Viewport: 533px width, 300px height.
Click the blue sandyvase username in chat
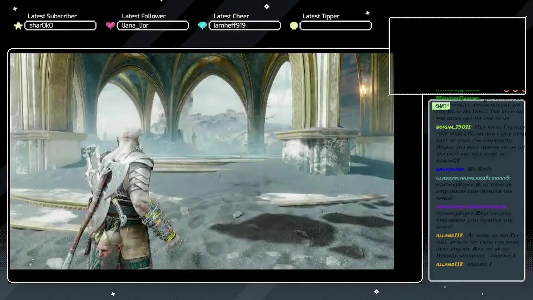coord(450,169)
